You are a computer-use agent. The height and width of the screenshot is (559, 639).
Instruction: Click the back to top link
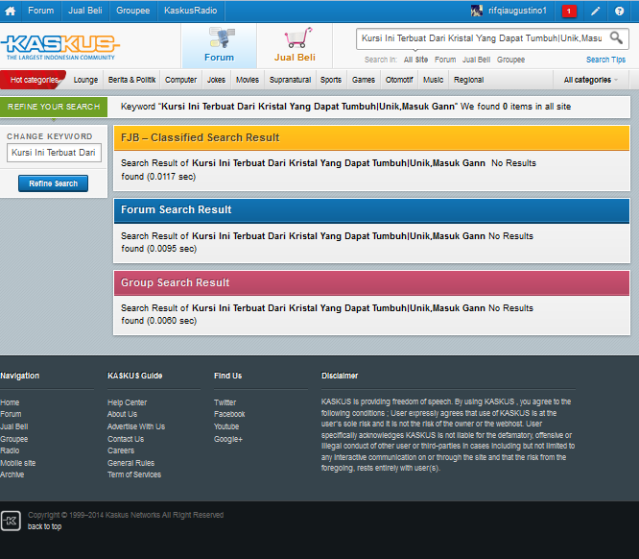click(44, 526)
